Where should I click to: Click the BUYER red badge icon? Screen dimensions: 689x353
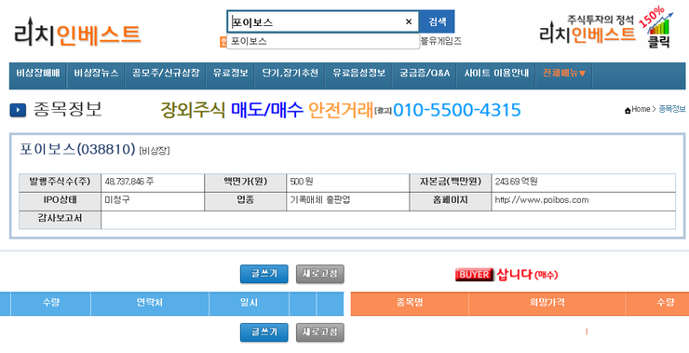tap(475, 275)
